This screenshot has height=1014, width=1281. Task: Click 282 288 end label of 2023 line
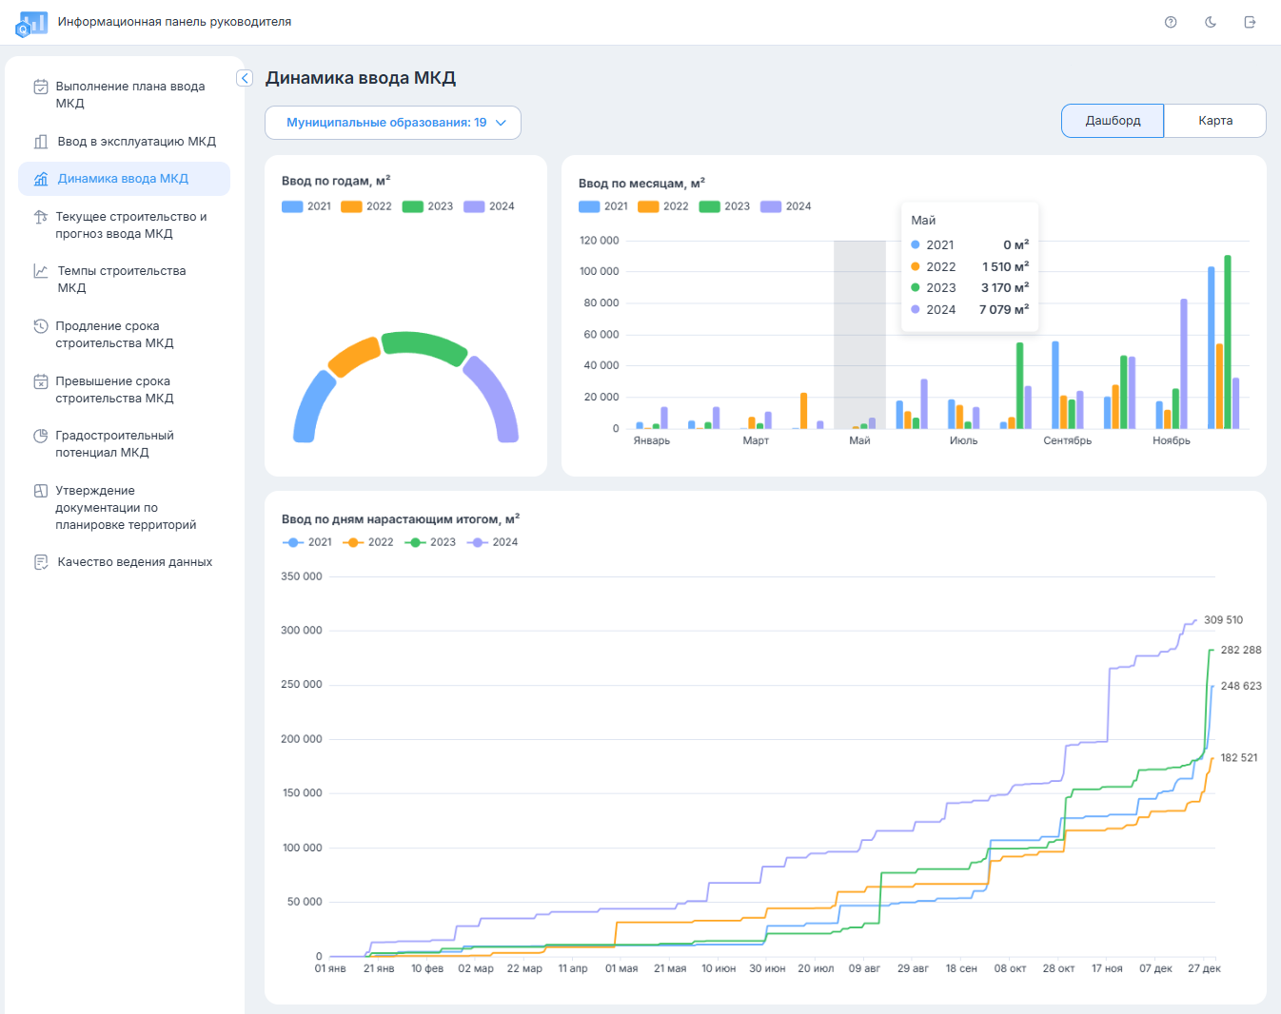pos(1241,651)
